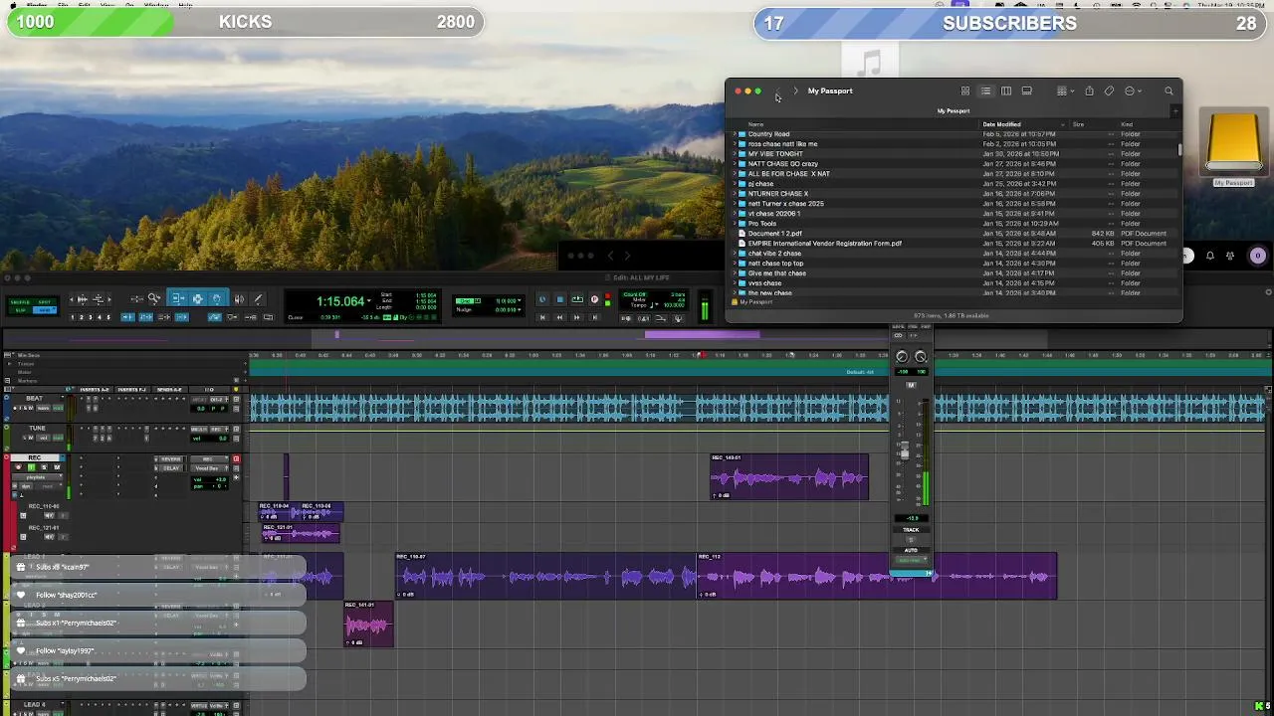Expand the Country Road folder

736,134
